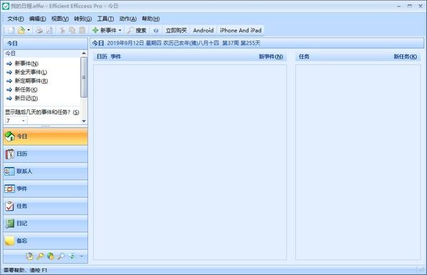Click 新任务(K) link in sidebar

click(26, 90)
